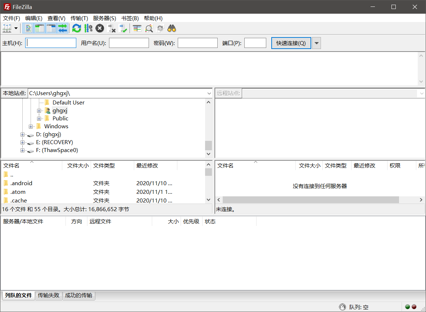
Task: Switch to 传输失败 tab
Action: (x=49, y=295)
